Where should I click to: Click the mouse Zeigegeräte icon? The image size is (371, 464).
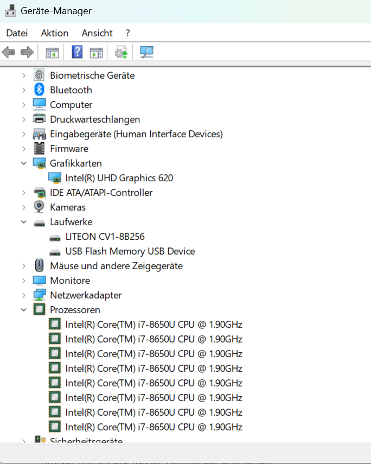click(39, 265)
